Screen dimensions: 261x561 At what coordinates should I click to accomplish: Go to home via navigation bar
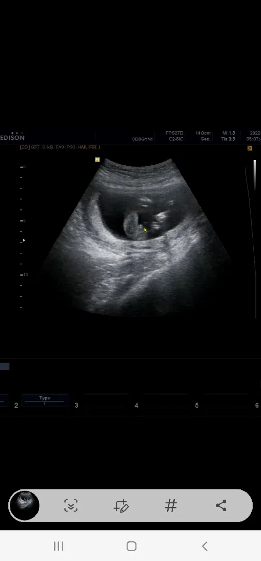[132, 546]
